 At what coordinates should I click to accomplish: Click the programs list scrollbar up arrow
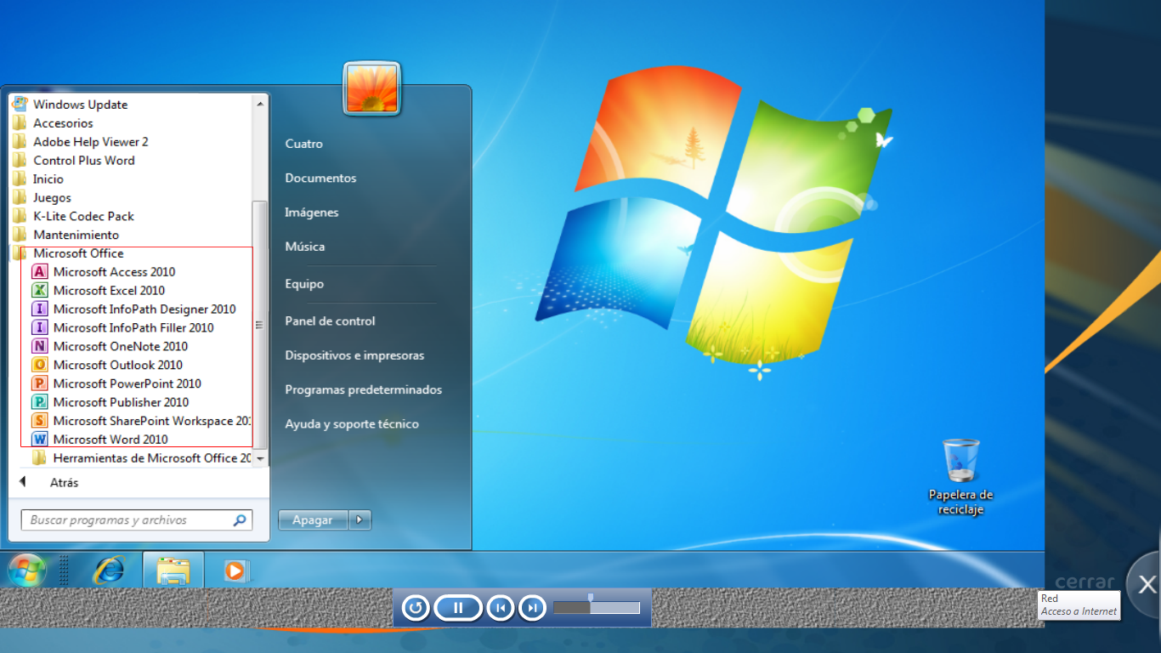click(x=261, y=103)
